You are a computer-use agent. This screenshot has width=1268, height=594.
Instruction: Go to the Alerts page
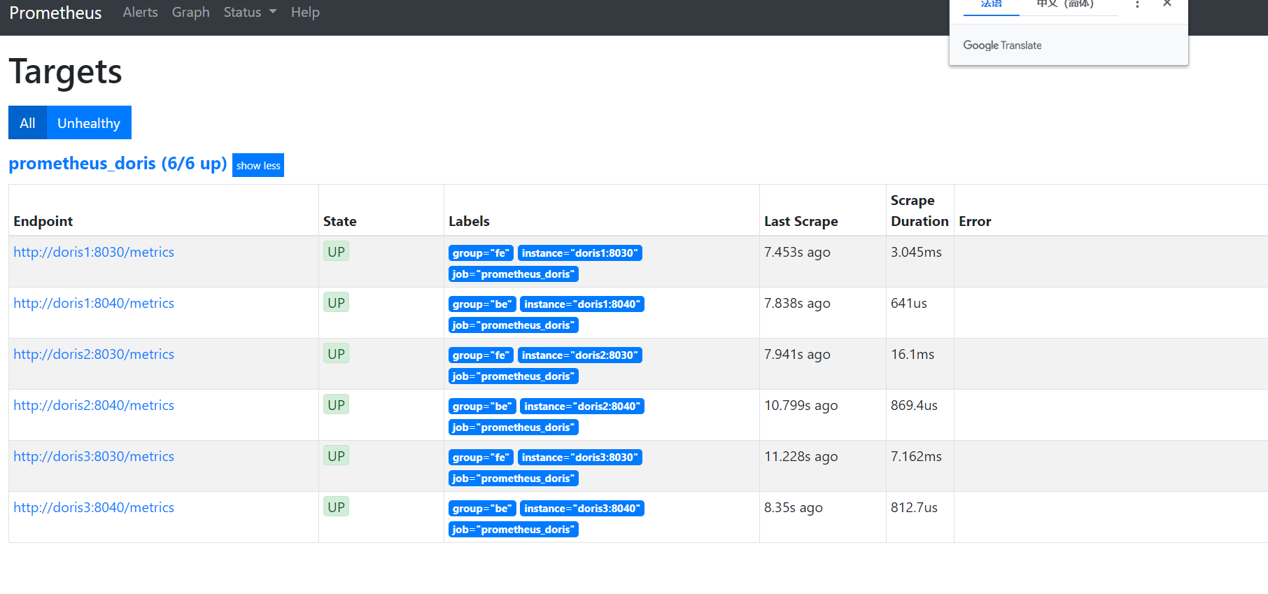[x=140, y=13]
